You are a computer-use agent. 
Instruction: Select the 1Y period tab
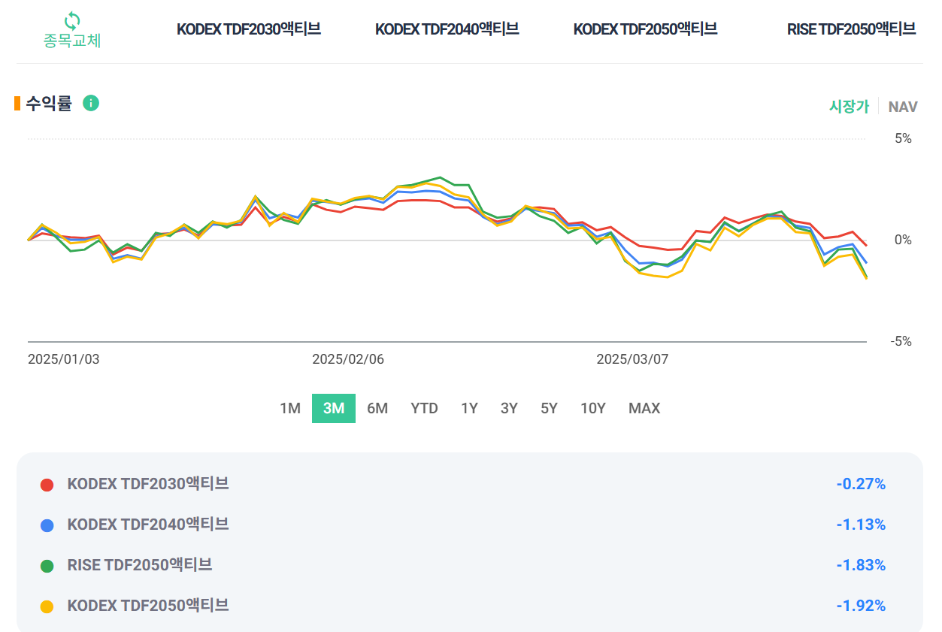[x=469, y=408]
